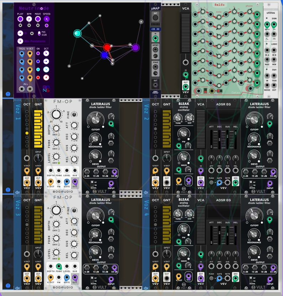Click the PLAY button on Neutrinode
Image resolution: width=283 pixels, height=296 pixels.
(20, 19)
